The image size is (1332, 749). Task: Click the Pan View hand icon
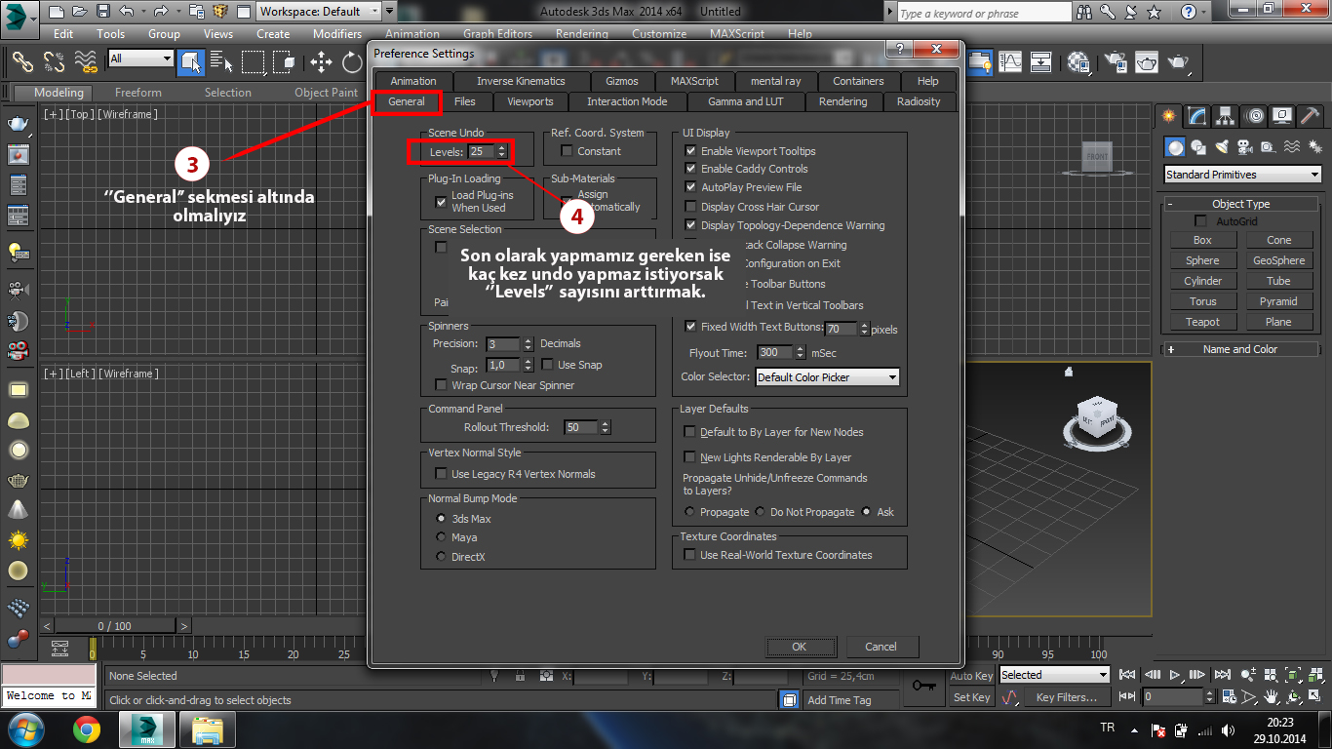pyautogui.click(x=1272, y=697)
